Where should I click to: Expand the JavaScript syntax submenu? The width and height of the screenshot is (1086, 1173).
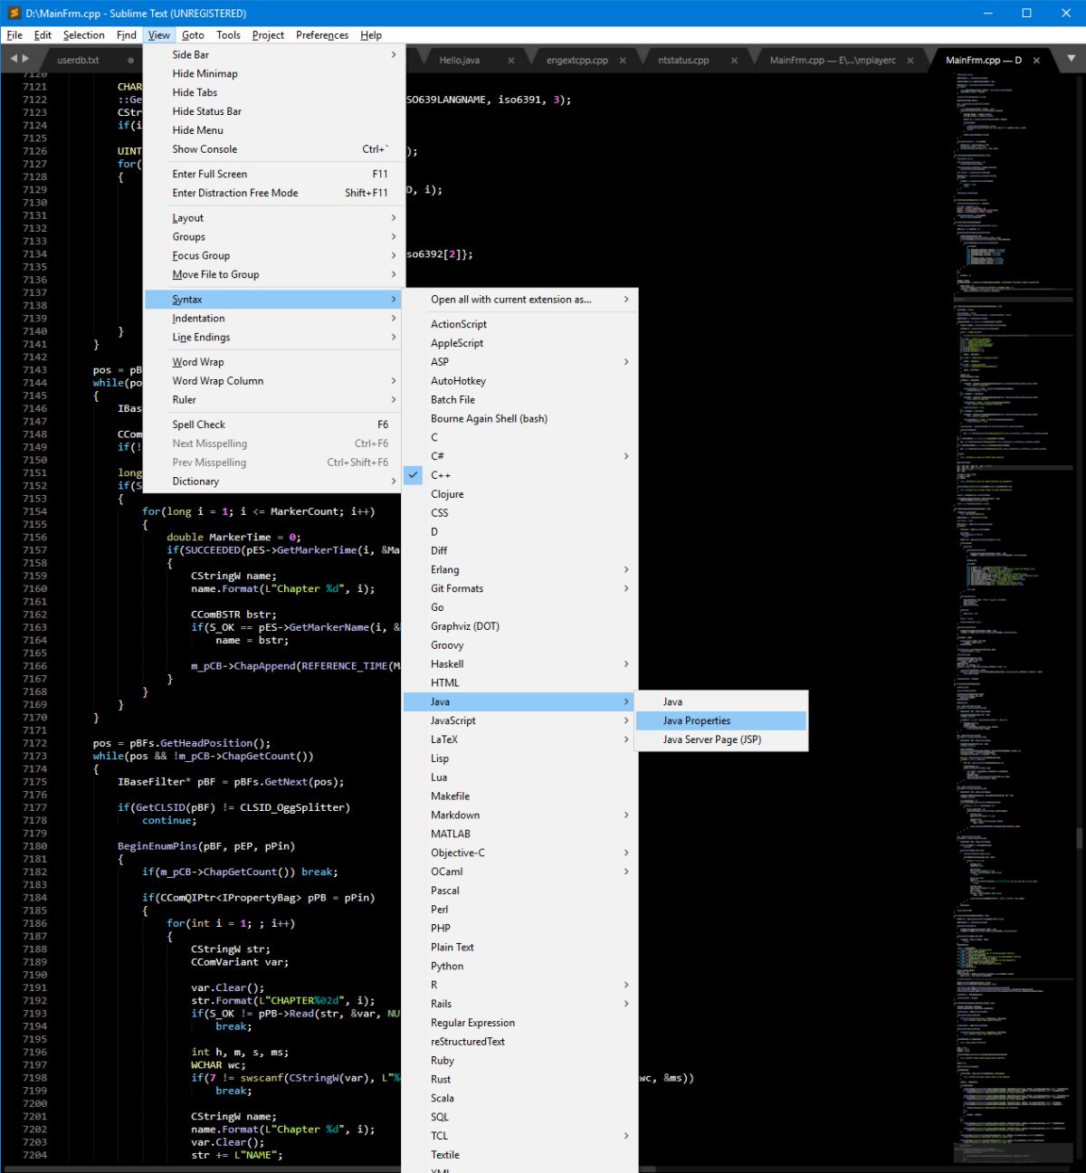pyautogui.click(x=520, y=721)
